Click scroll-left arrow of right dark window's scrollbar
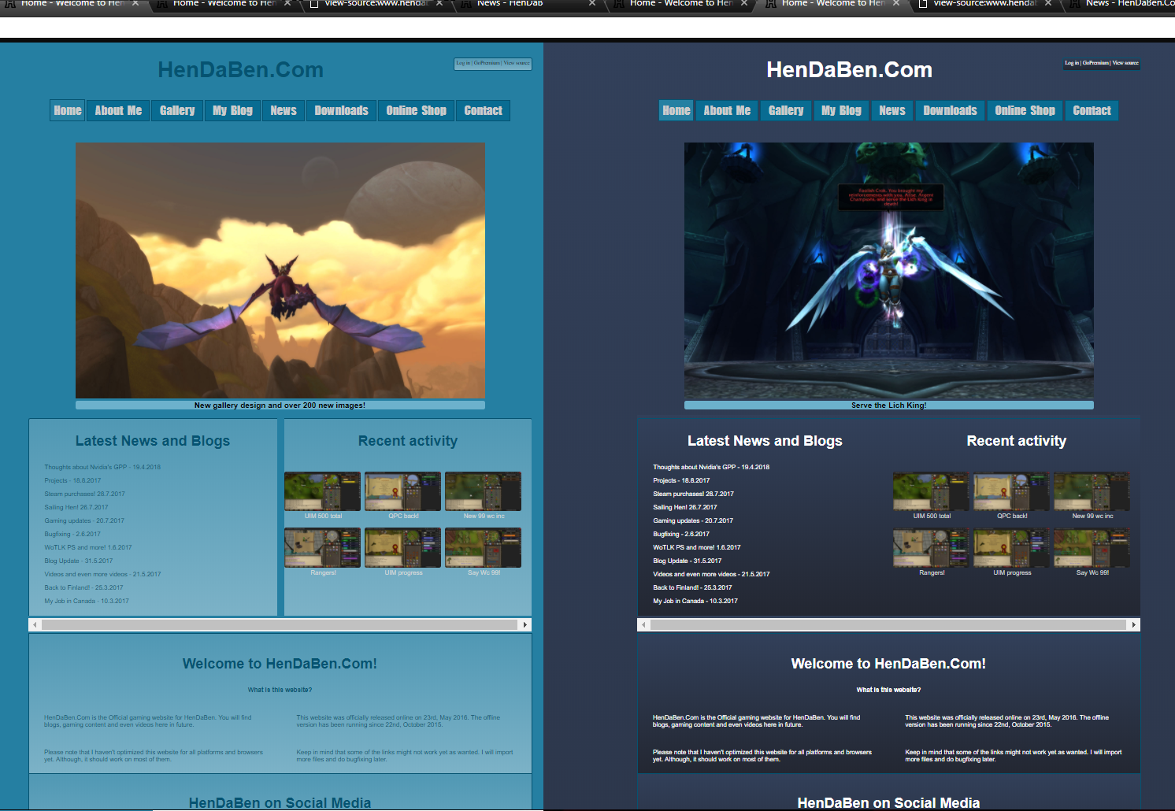 click(643, 624)
